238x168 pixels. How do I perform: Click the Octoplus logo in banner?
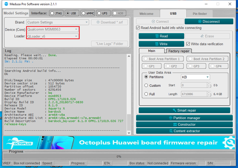19,143
